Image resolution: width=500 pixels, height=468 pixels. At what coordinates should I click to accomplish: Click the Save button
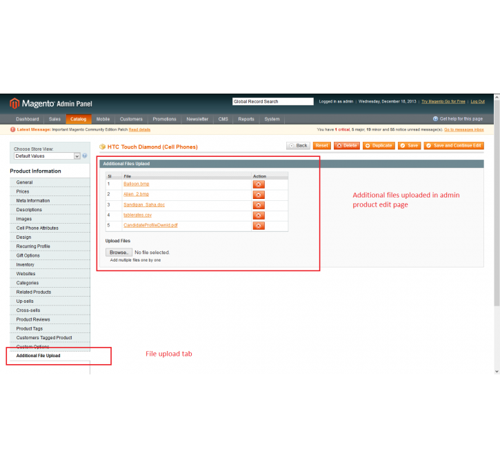pyautogui.click(x=409, y=145)
